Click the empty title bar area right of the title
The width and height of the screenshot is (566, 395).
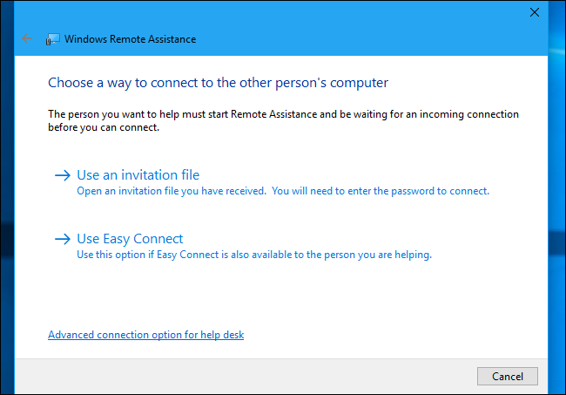coord(366,39)
